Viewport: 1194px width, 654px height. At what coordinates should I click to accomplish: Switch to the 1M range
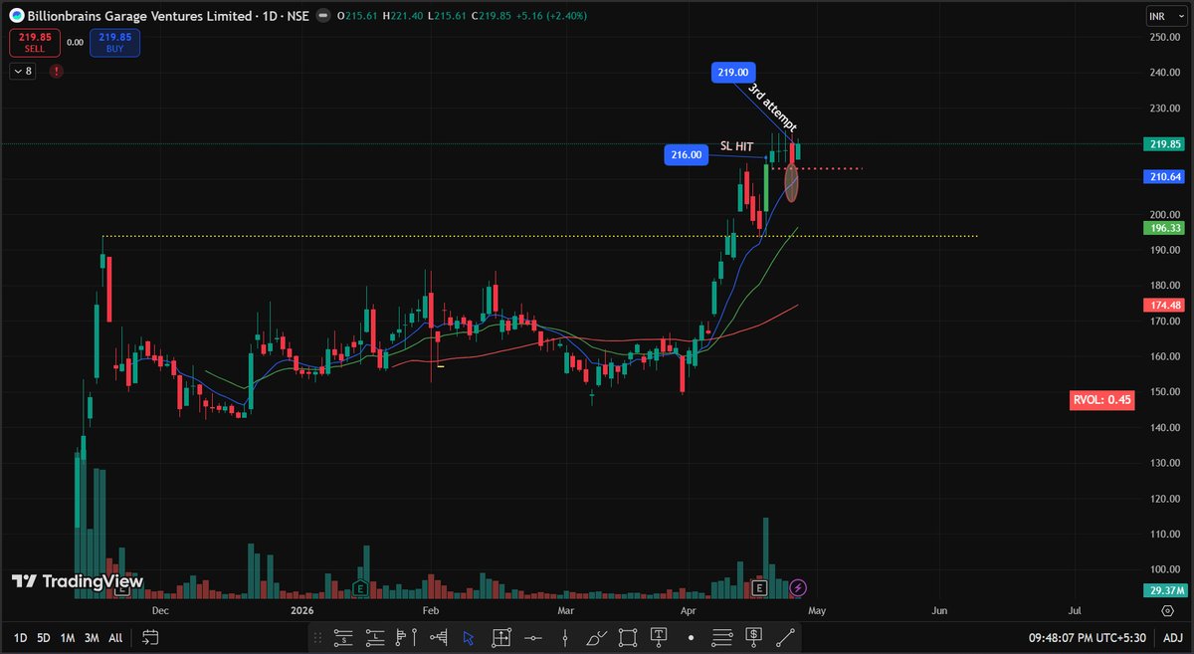click(x=68, y=636)
